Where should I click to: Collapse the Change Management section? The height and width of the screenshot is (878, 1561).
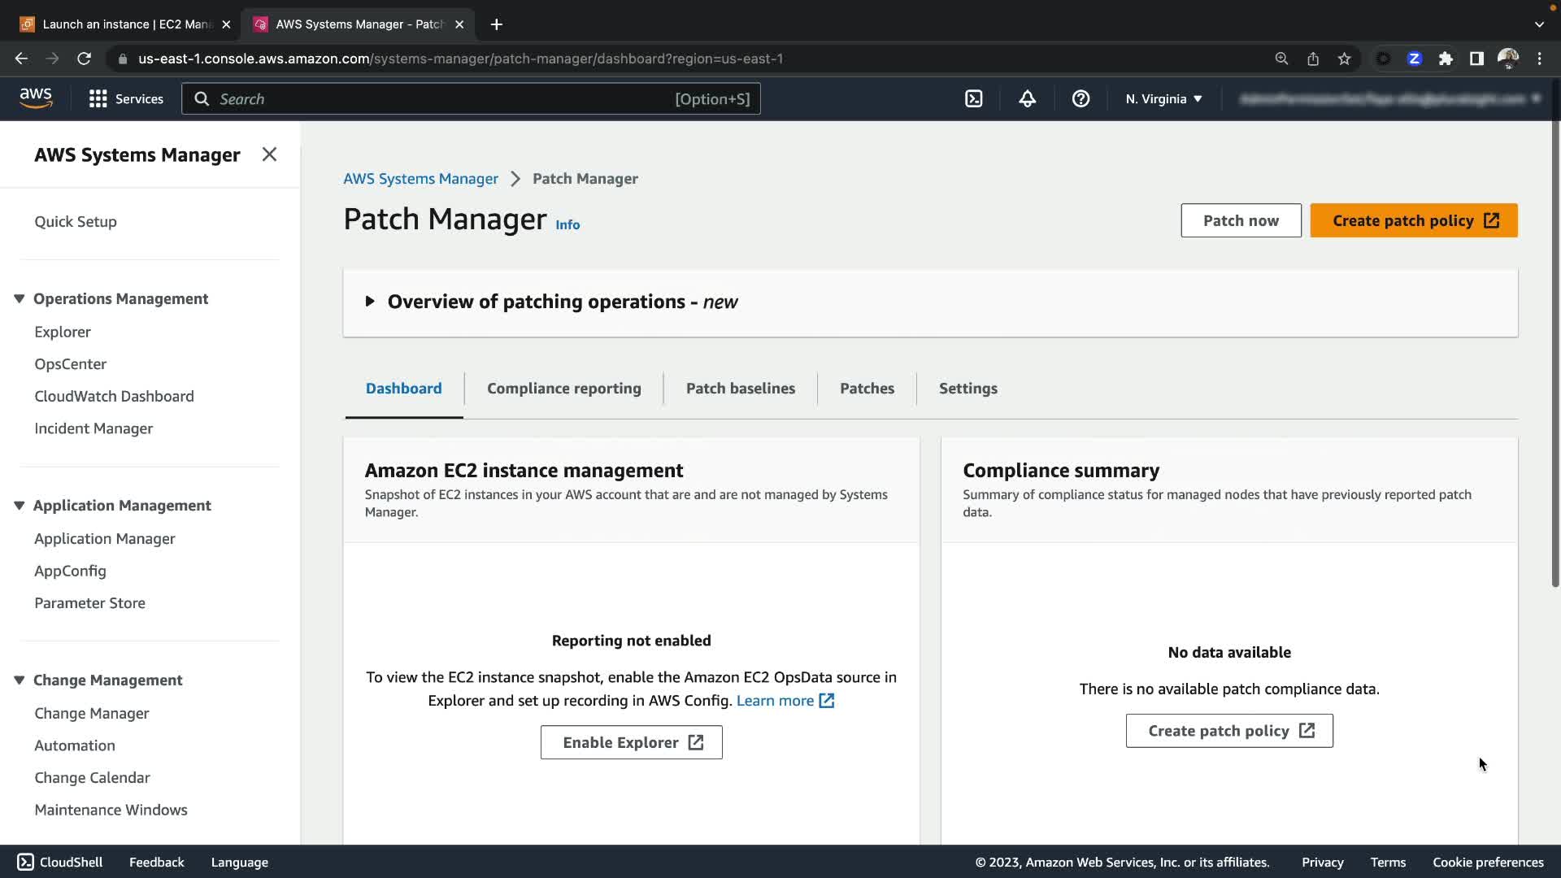click(20, 680)
